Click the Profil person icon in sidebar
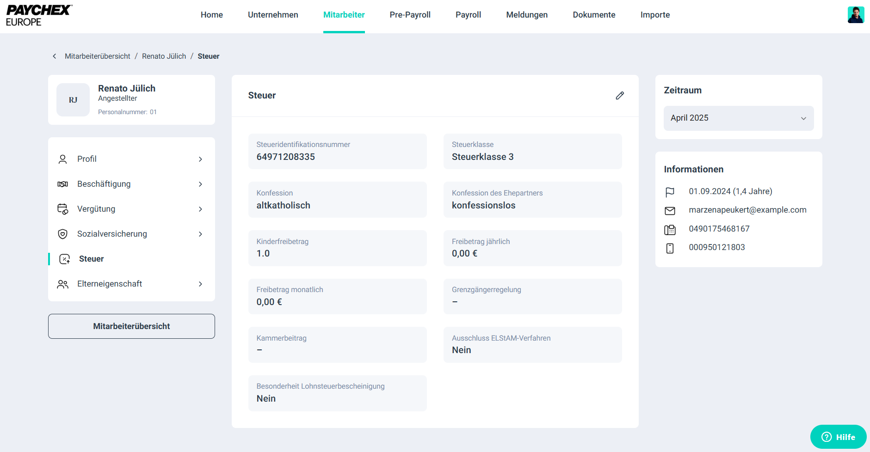 tap(63, 159)
